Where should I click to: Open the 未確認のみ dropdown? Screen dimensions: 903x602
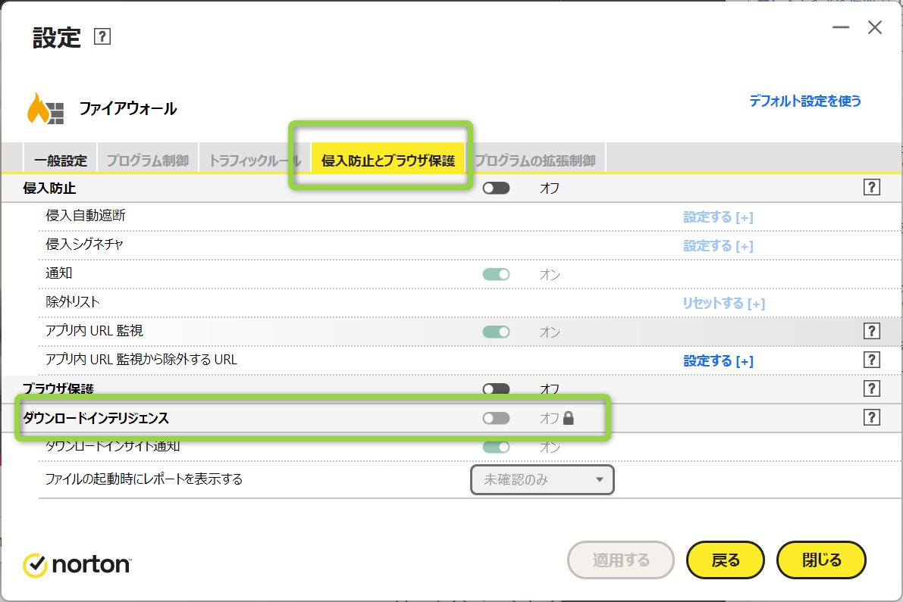tap(542, 479)
